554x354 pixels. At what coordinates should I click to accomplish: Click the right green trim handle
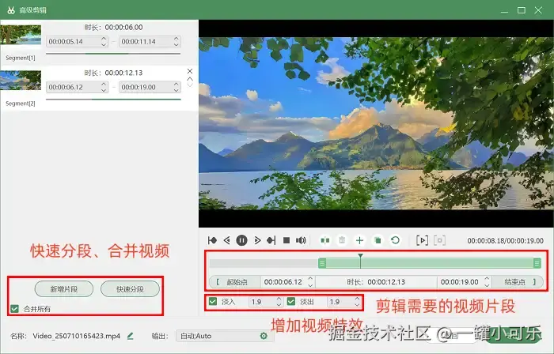tap(537, 263)
